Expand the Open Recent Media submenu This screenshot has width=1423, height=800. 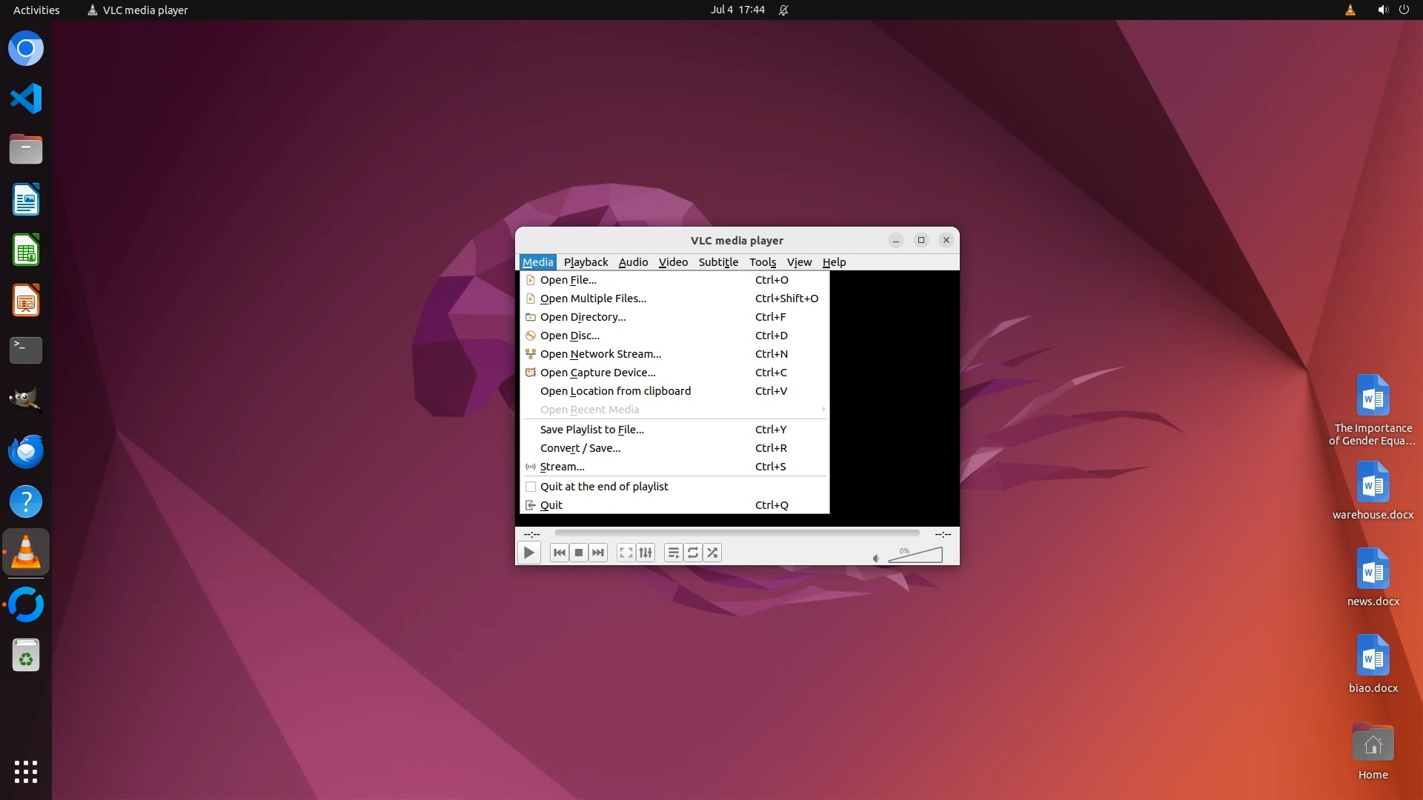click(589, 410)
